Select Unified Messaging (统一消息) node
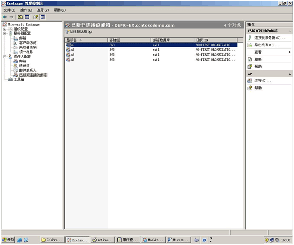This screenshot has height=245, width=294. [x=26, y=52]
